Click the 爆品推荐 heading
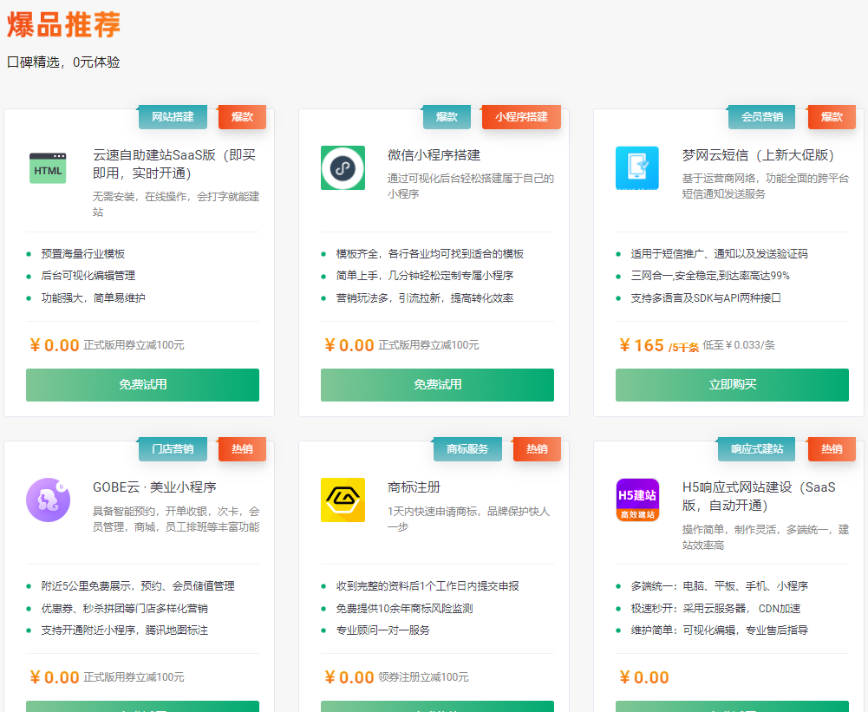This screenshot has width=868, height=712. click(63, 25)
